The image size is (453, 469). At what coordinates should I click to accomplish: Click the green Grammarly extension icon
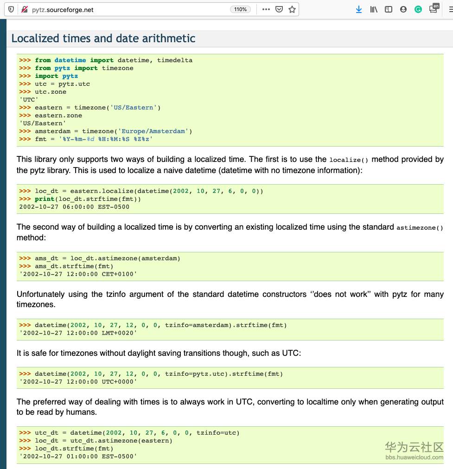point(418,10)
